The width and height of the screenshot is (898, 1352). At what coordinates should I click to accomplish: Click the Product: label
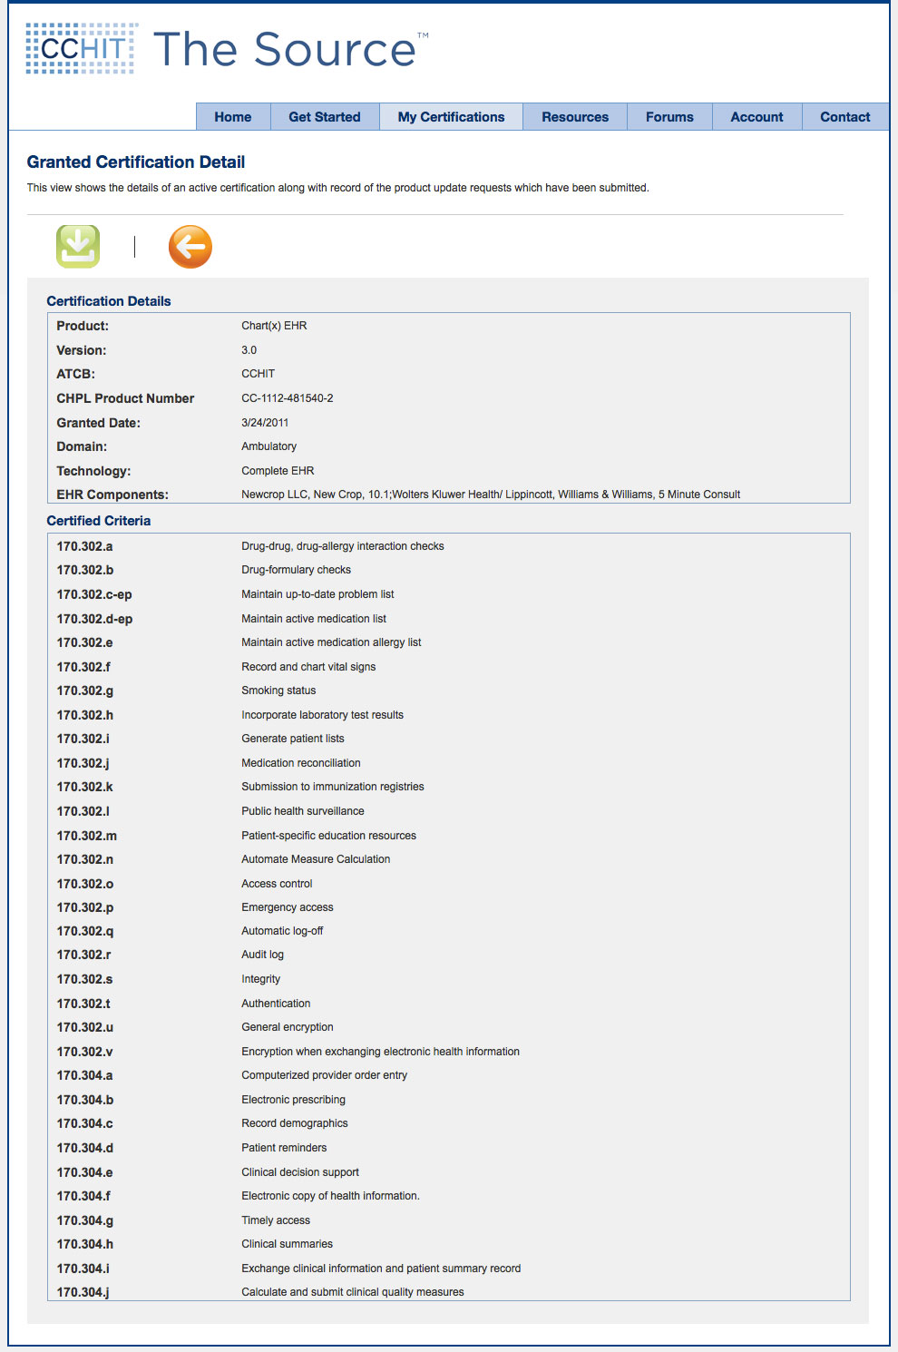[x=83, y=326]
